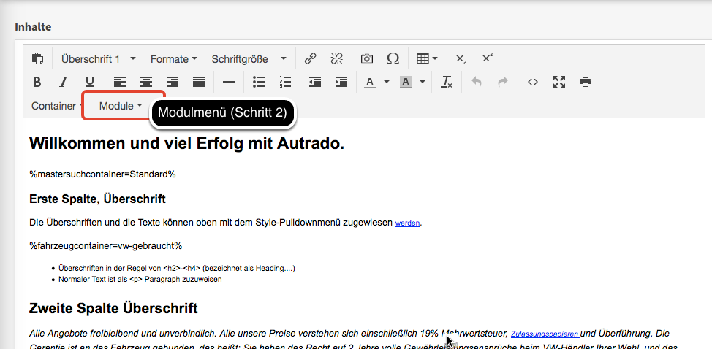Insert an image via camera icon
Image resolution: width=712 pixels, height=349 pixels.
pos(367,59)
